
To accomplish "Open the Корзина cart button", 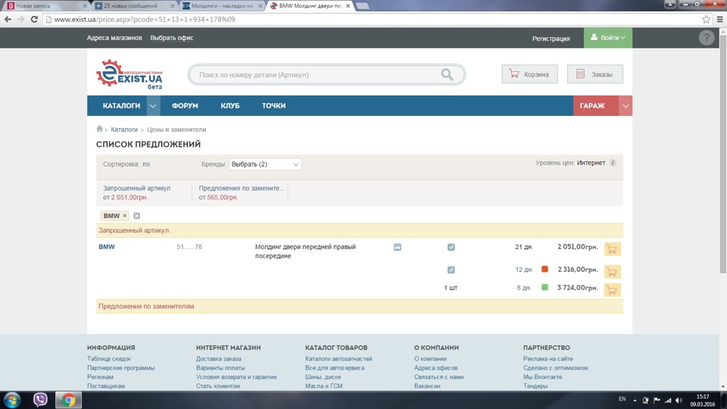I will pyautogui.click(x=529, y=74).
